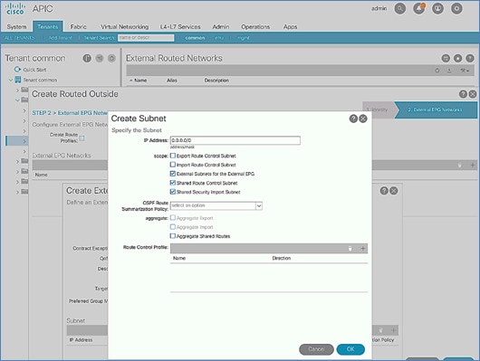Click the plus icon in the Subnet table bar
This screenshot has height=361, width=480.
coord(393,330)
